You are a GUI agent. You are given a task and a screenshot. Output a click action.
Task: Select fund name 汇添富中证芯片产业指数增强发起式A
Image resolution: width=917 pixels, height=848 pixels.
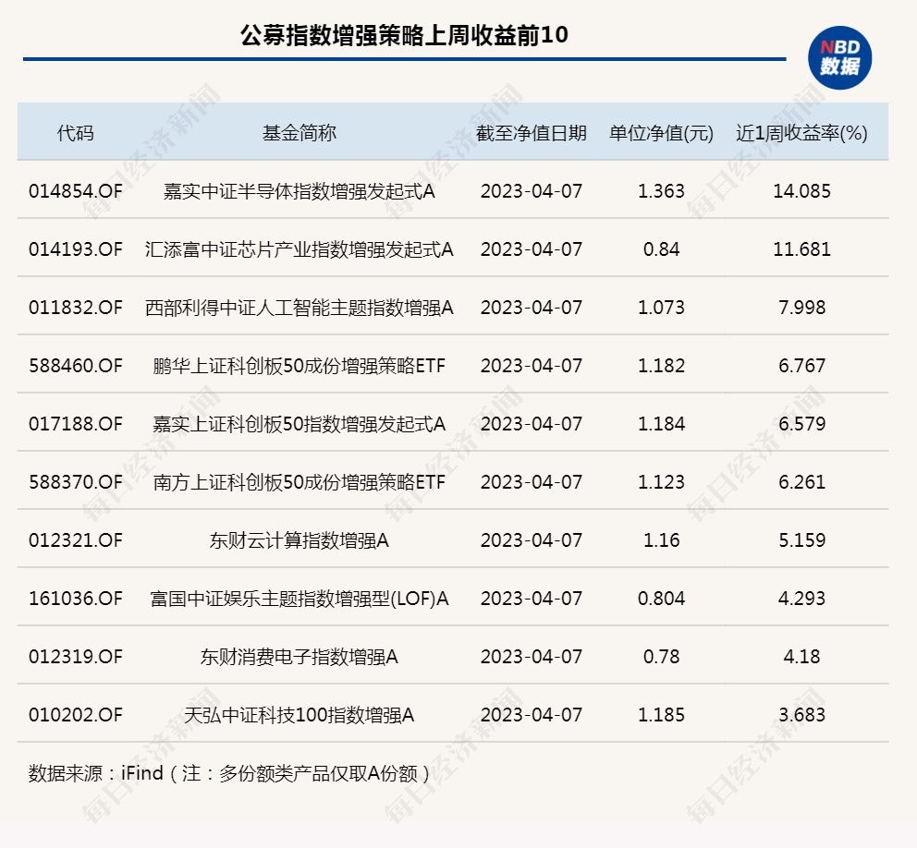299,249
